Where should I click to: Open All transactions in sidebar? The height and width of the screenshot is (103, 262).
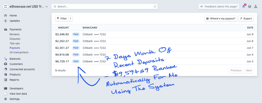[19, 52]
